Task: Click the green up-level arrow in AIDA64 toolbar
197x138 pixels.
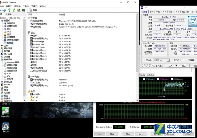Action: click(9, 10)
